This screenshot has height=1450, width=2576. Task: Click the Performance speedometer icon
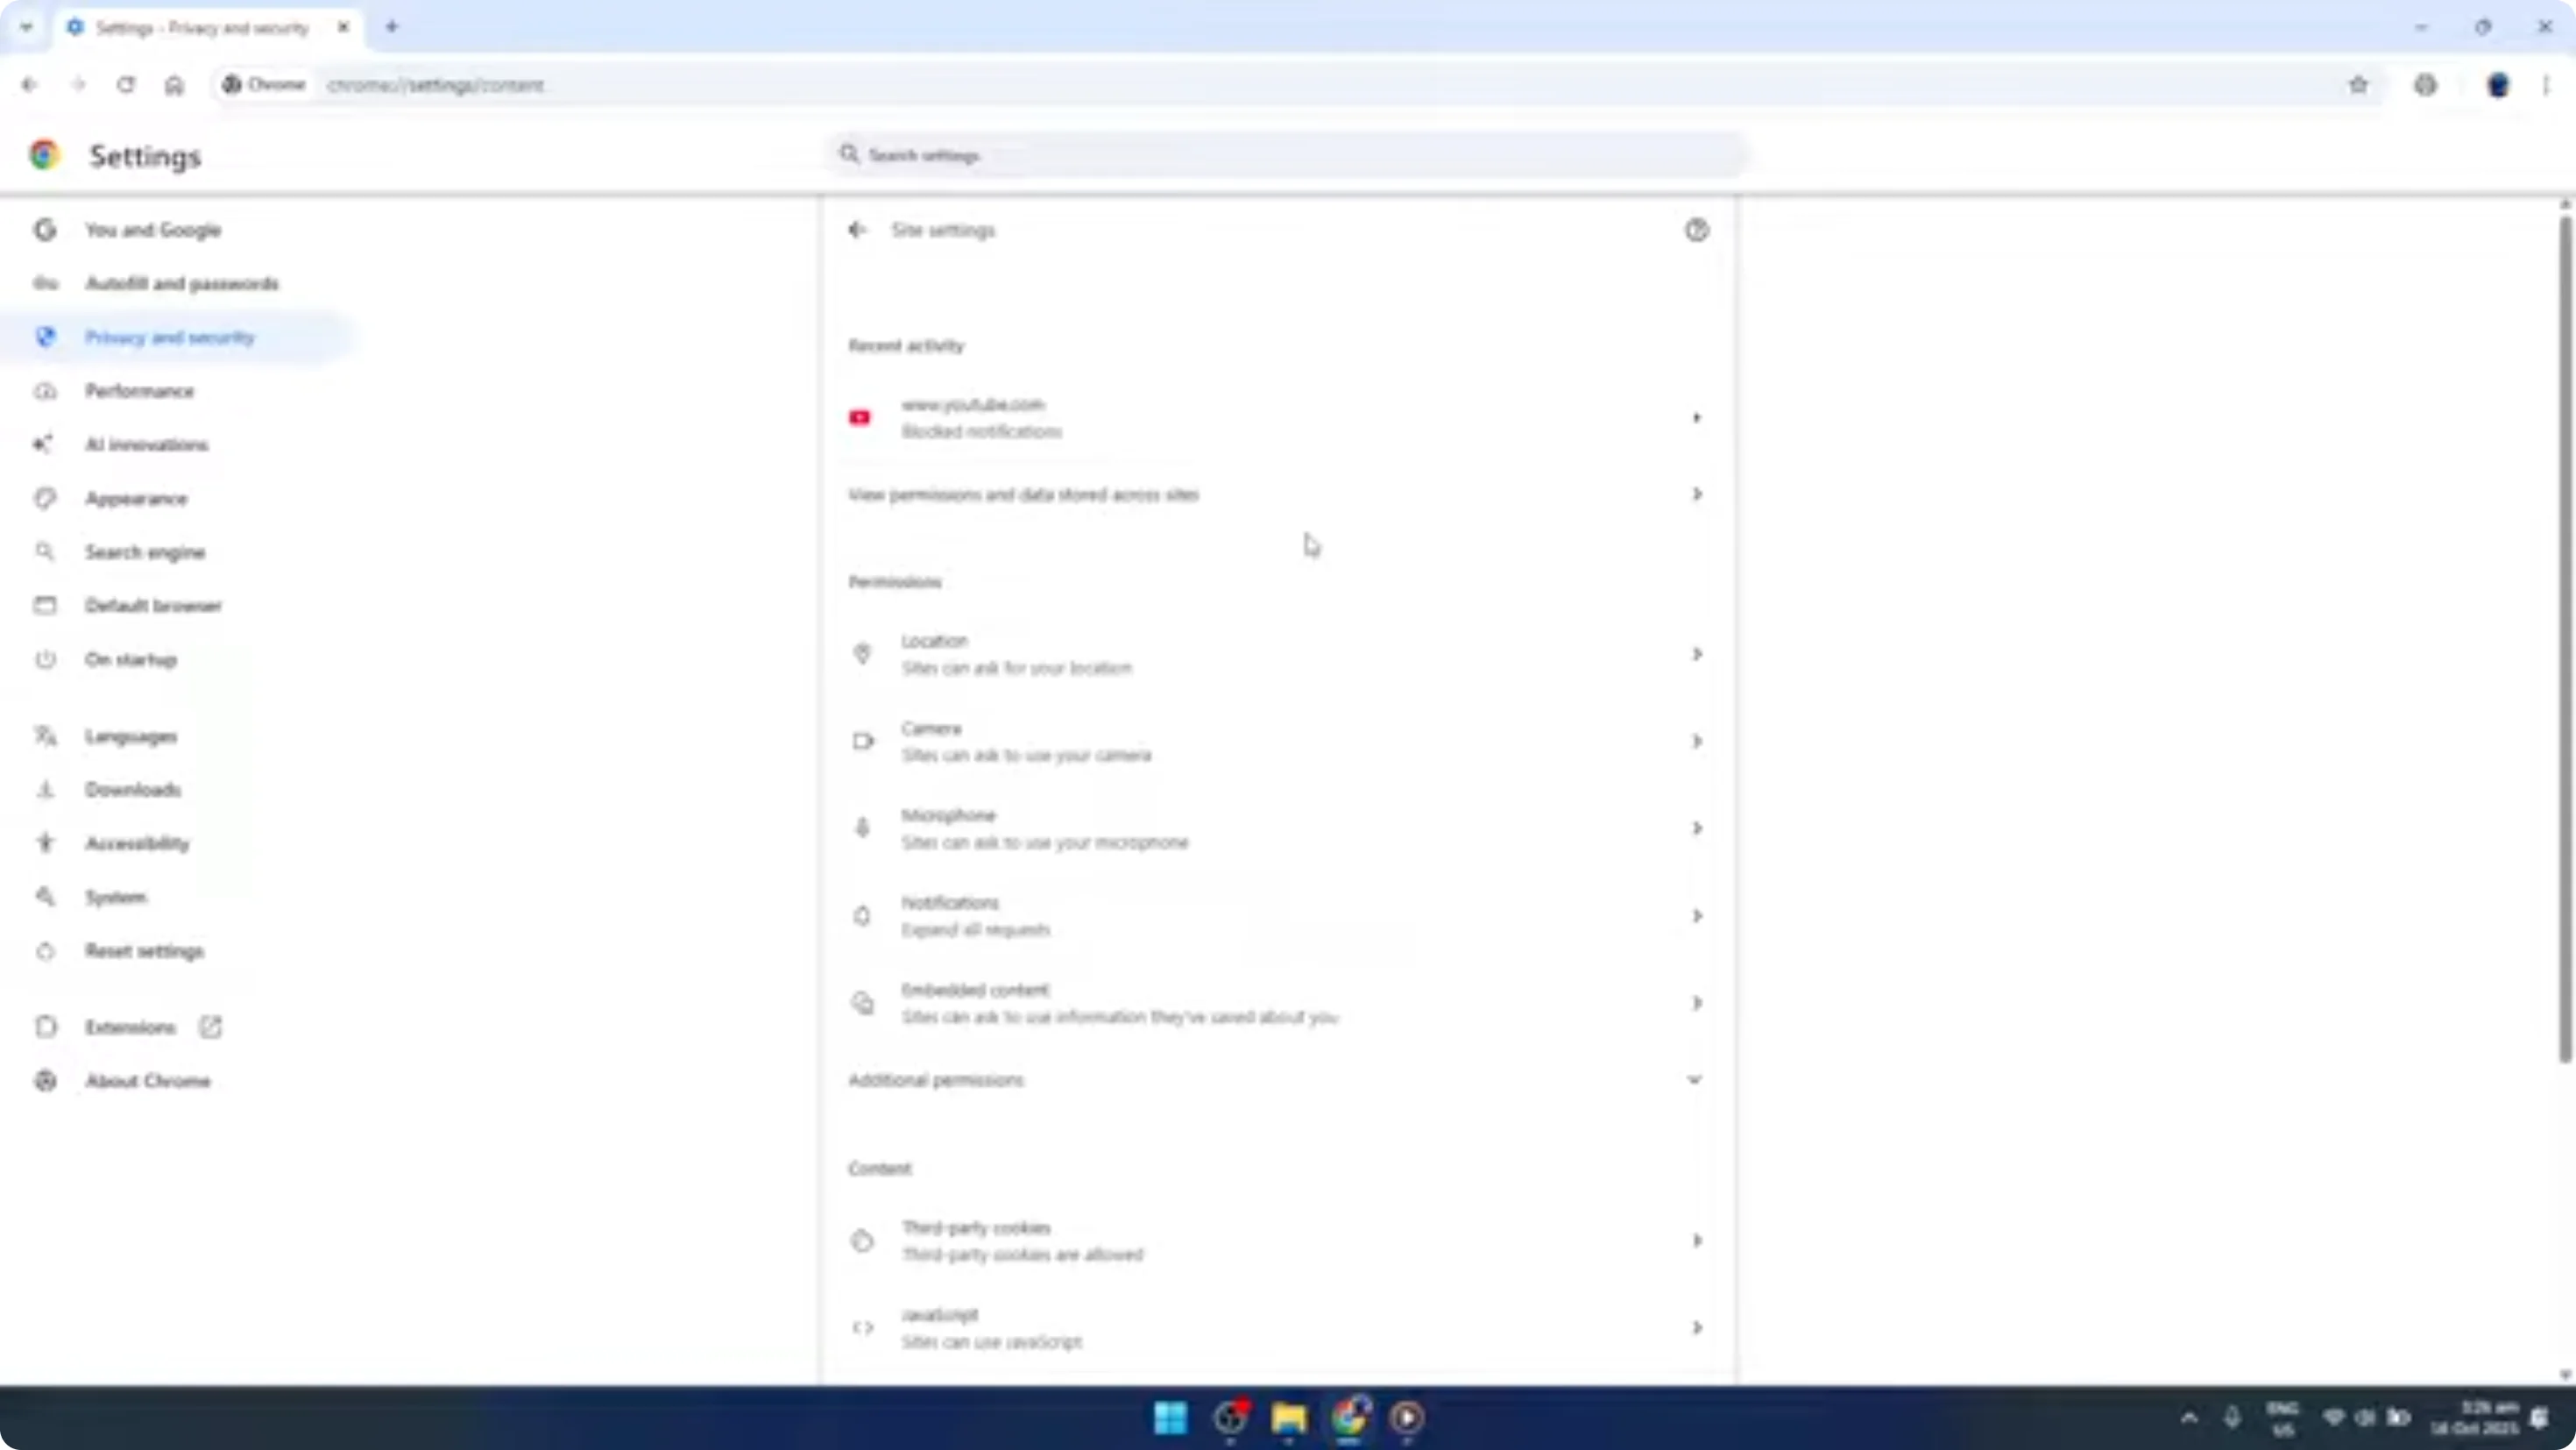(45, 391)
